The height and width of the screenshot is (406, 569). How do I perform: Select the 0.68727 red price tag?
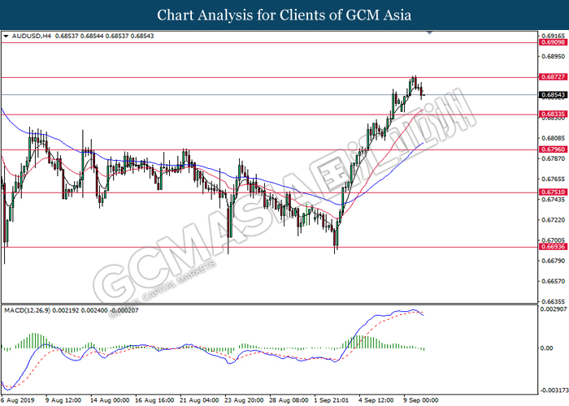(551, 77)
